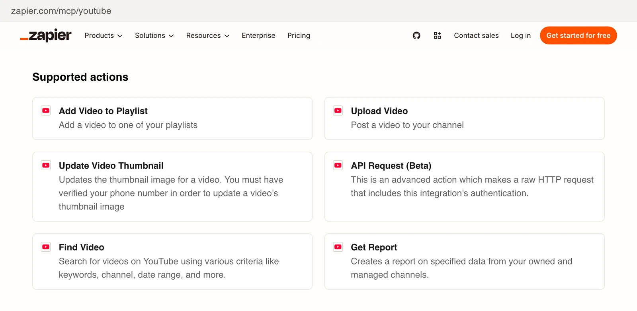
Task: Expand the Products menu
Action: click(x=104, y=35)
